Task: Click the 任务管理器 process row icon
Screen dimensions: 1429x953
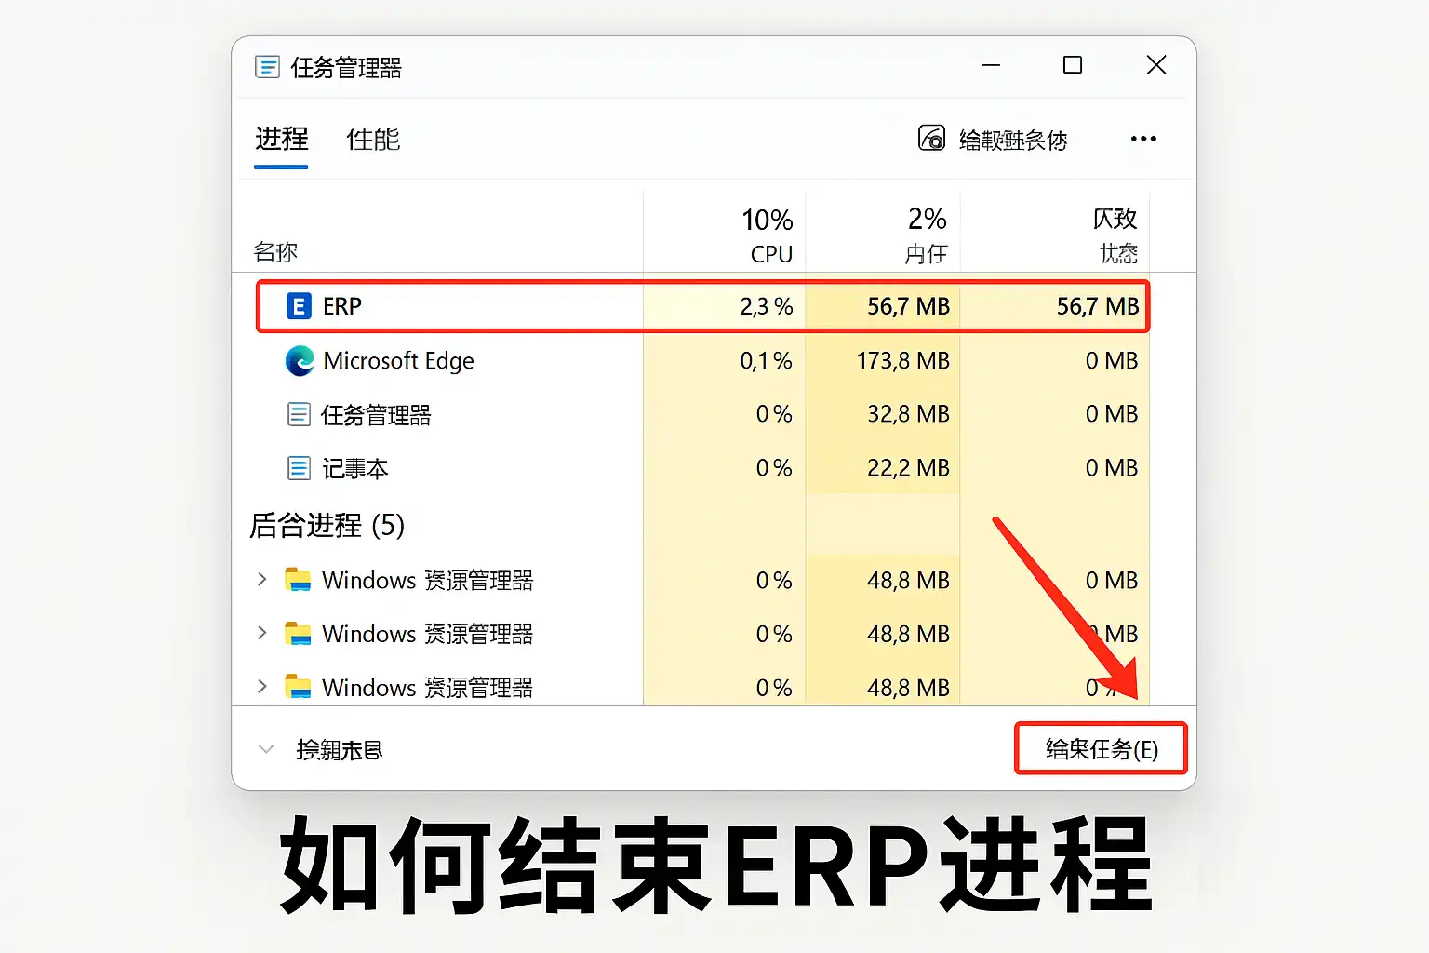Action: (x=299, y=414)
